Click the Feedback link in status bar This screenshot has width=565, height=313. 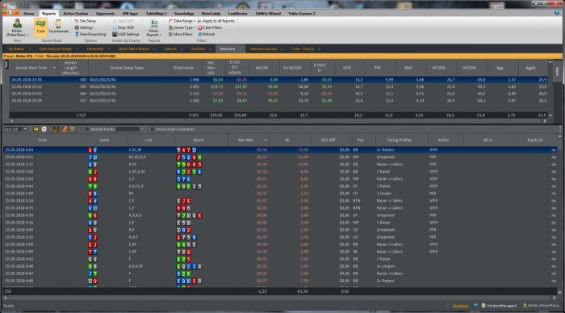(460, 306)
